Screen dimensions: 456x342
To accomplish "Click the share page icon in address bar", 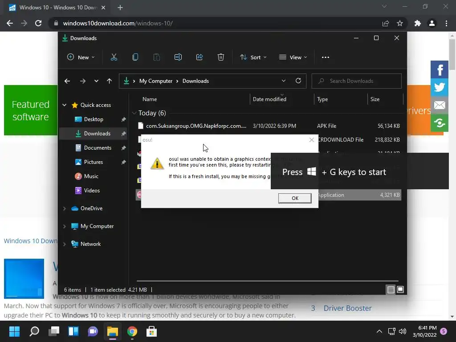I will click(x=386, y=23).
